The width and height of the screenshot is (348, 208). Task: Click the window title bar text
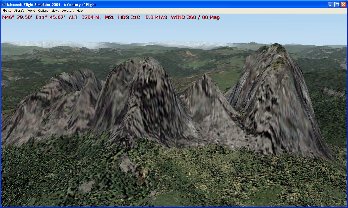click(x=51, y=5)
